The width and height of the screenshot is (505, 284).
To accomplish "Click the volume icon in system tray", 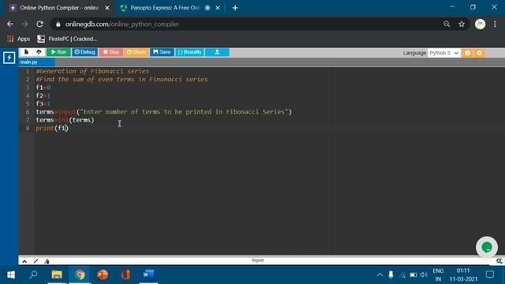I will [424, 275].
